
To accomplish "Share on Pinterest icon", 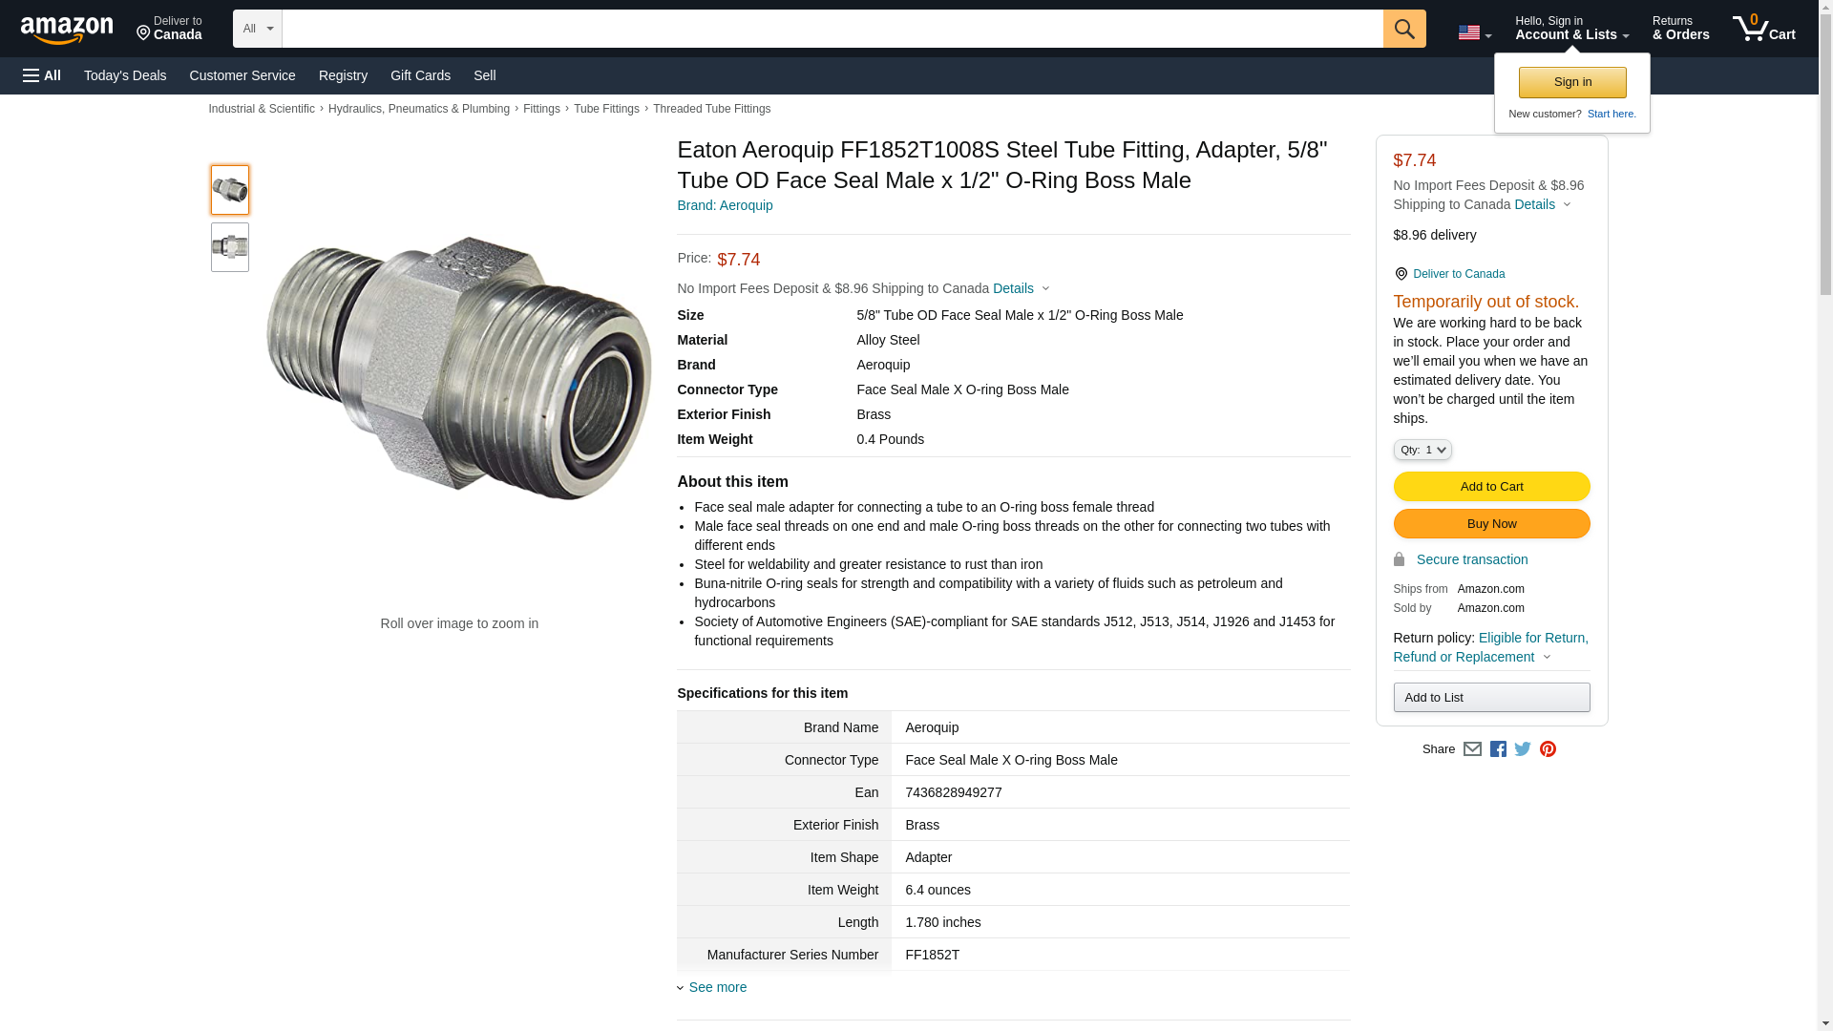I will tap(1548, 749).
